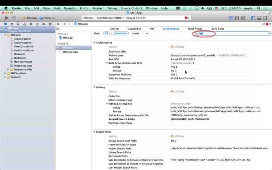
Task: Select the Combined view filter
Action: (121, 33)
